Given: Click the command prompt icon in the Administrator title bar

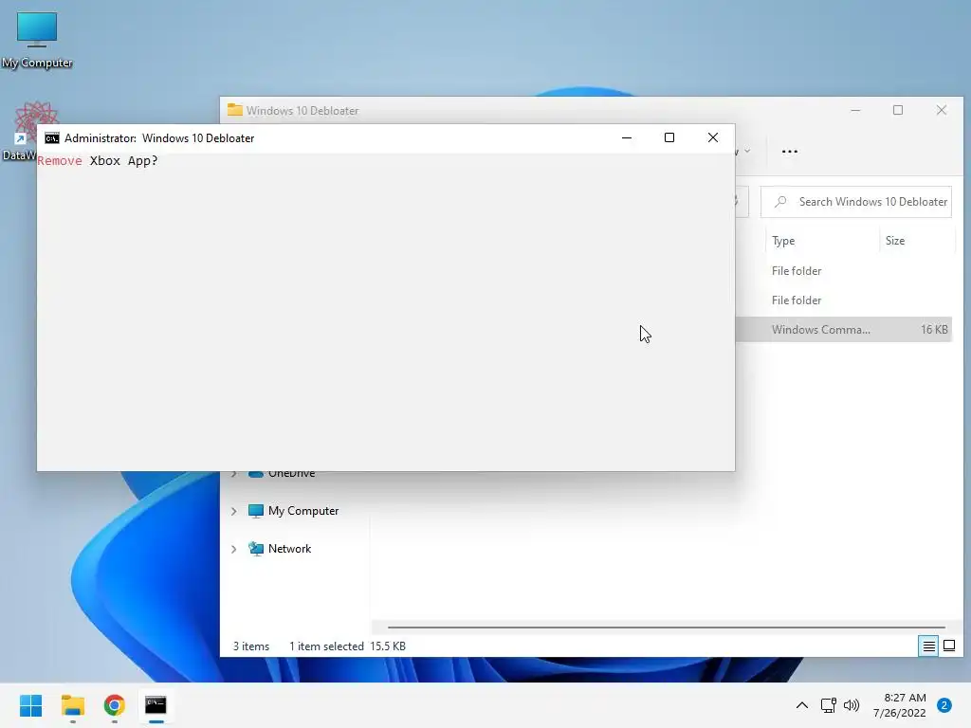Looking at the screenshot, I should click(52, 138).
